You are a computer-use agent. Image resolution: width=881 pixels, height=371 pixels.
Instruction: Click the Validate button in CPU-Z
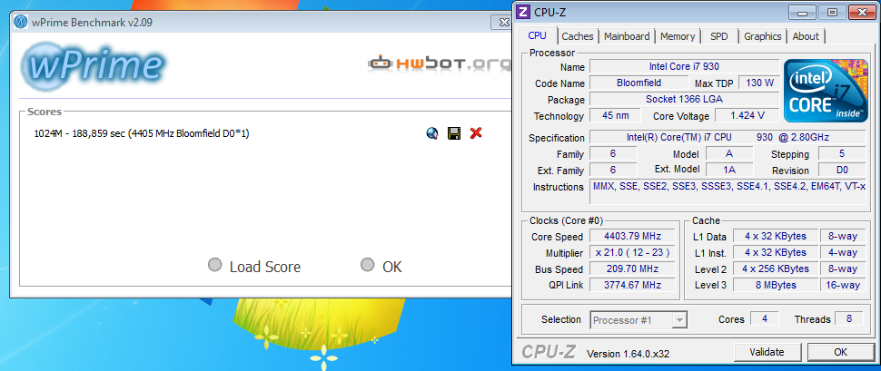[x=767, y=353]
